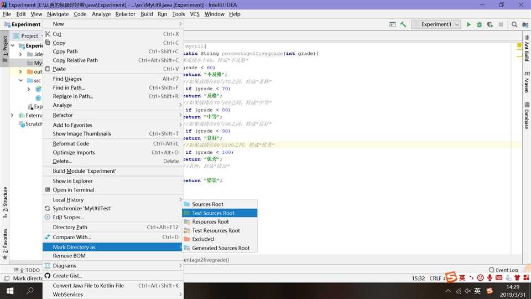Mark directory as Sources Root
The width and height of the screenshot is (531, 299).
[x=220, y=204]
